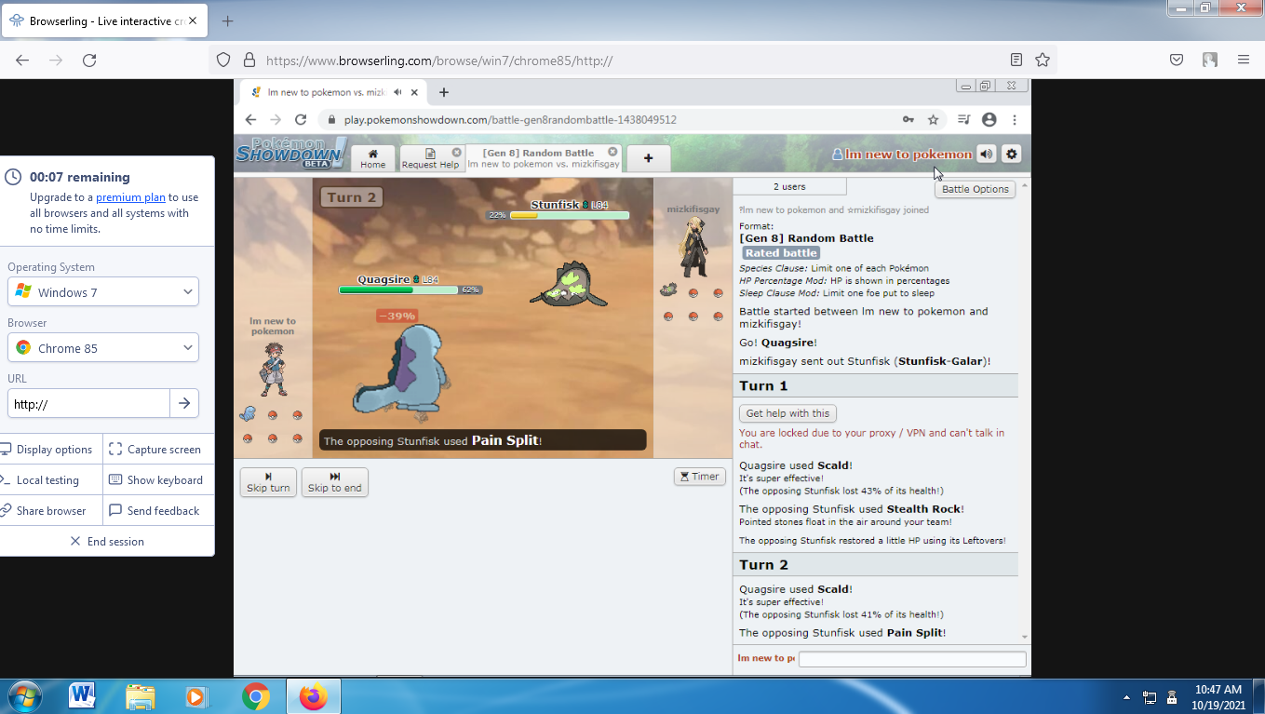
Task: Open the Pokemon Showdown Home tab
Action: pos(372,158)
